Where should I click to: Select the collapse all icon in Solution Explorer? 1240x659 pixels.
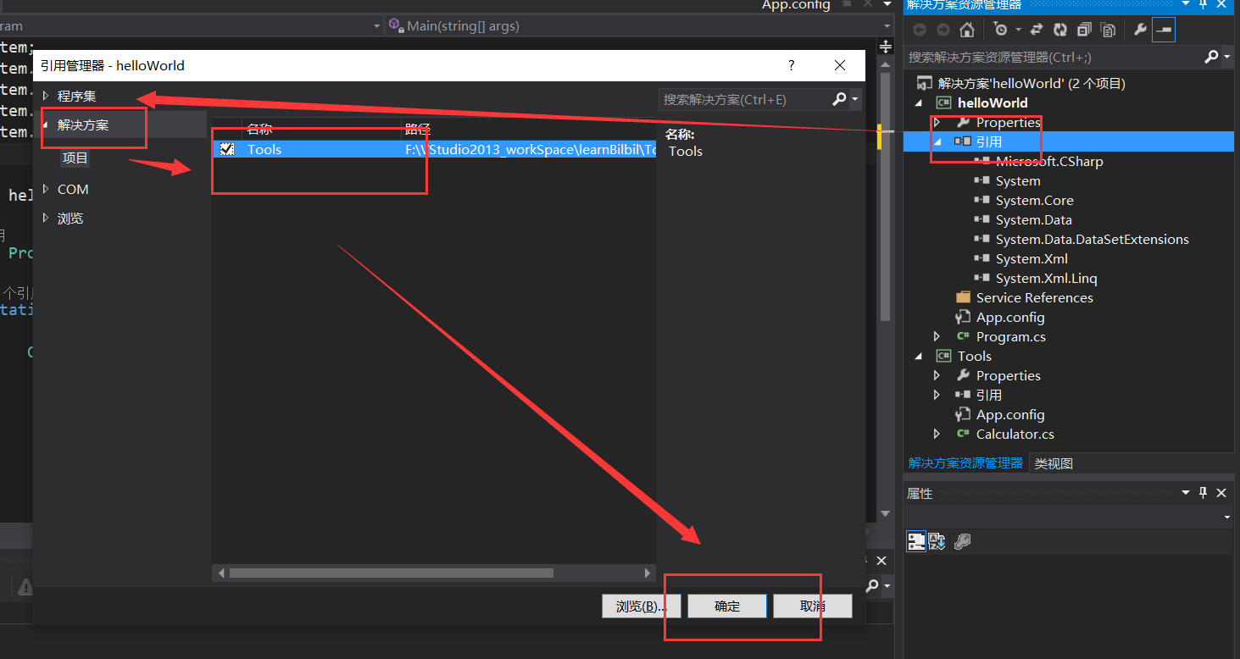(x=1083, y=29)
